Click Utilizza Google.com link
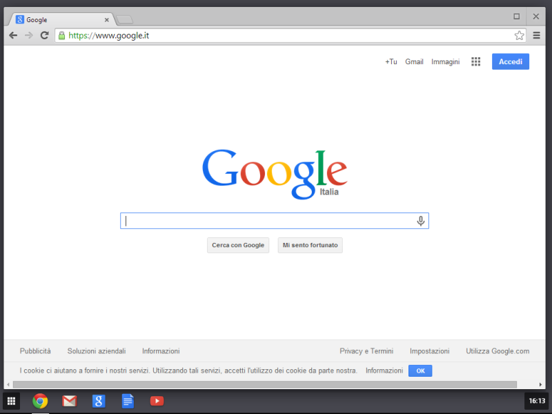Image resolution: width=552 pixels, height=414 pixels. click(x=497, y=351)
